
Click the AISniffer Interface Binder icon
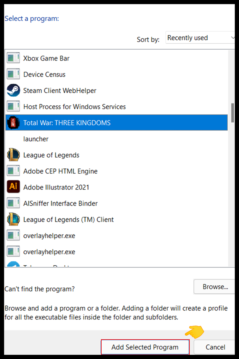pyautogui.click(x=13, y=203)
